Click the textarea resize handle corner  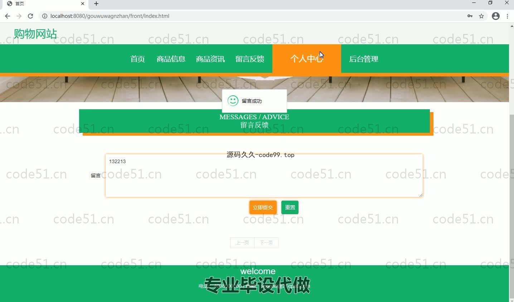coord(421,195)
